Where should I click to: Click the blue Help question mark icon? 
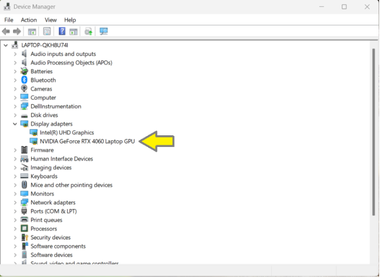click(x=62, y=32)
